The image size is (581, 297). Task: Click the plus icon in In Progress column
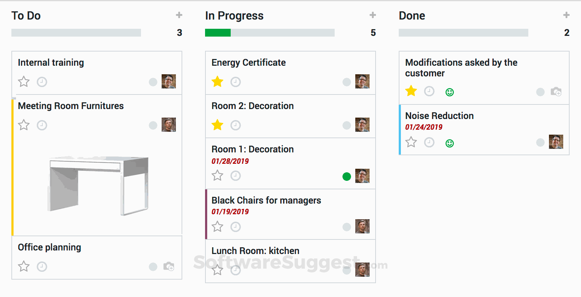point(373,15)
